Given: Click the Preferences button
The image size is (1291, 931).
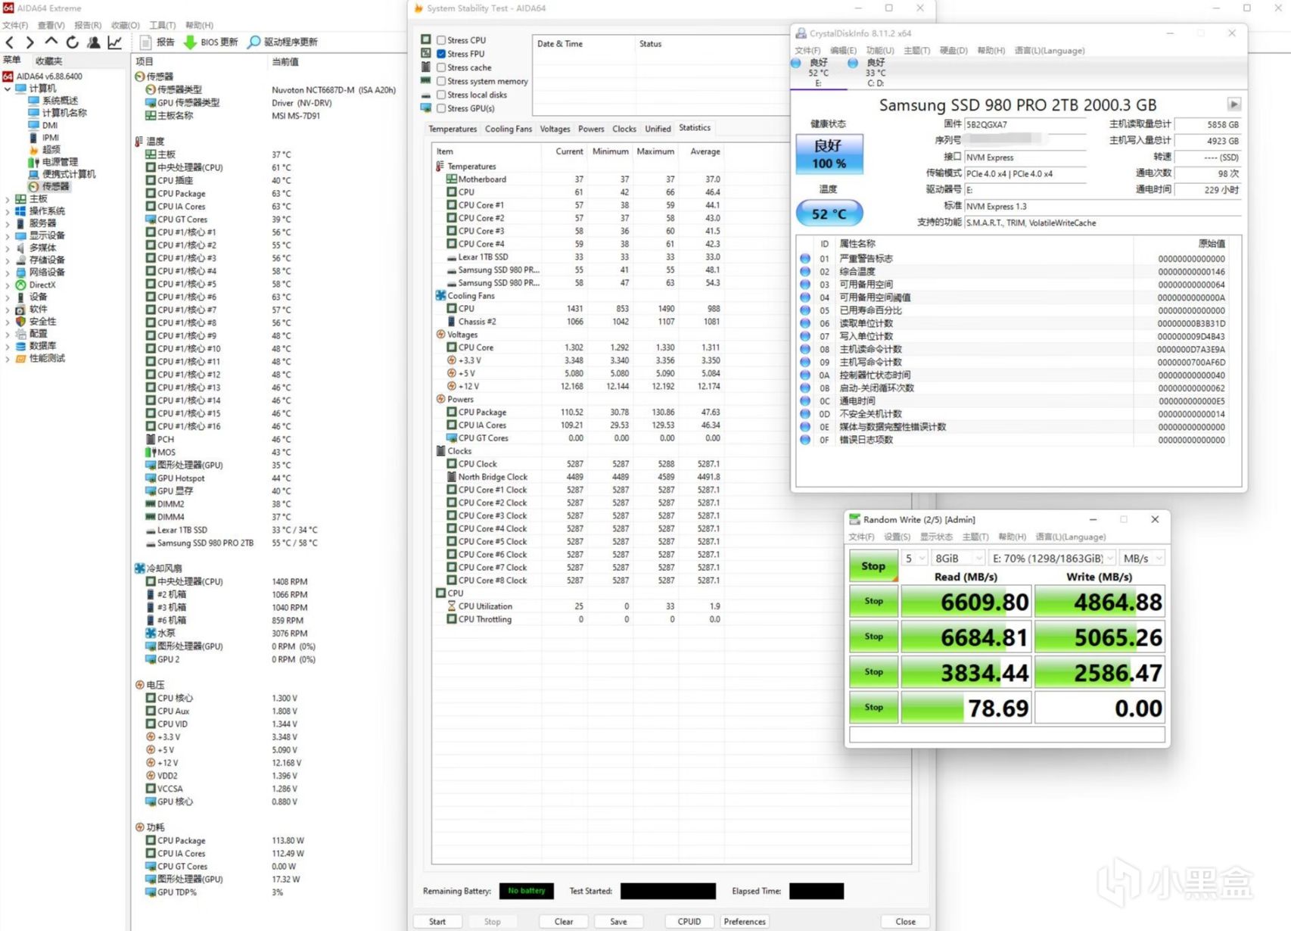Looking at the screenshot, I should (x=744, y=921).
